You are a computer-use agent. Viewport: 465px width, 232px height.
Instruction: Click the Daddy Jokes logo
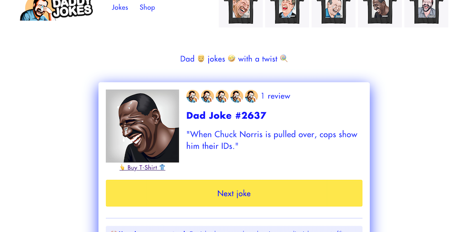point(56,10)
